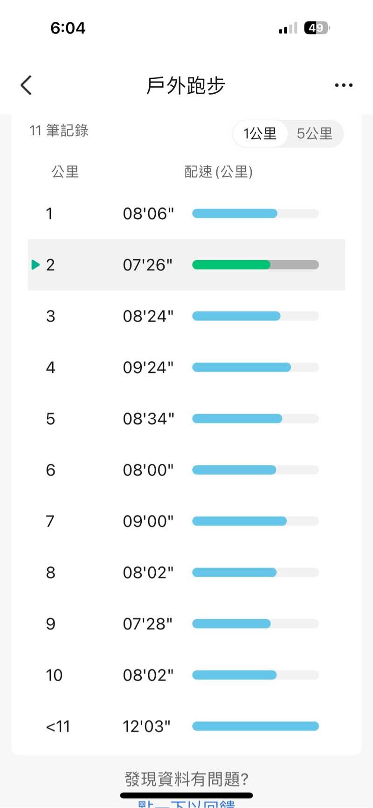Tap the blue pace bar for kilometer 4
Image resolution: width=373 pixels, height=808 pixels.
[242, 367]
